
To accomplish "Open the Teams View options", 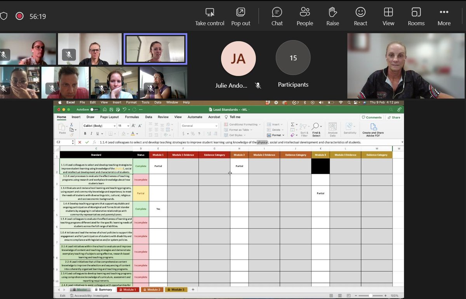I will 388,16.
